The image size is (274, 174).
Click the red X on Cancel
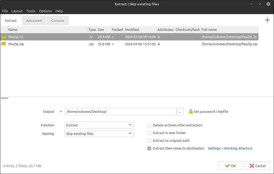[x=252, y=166]
